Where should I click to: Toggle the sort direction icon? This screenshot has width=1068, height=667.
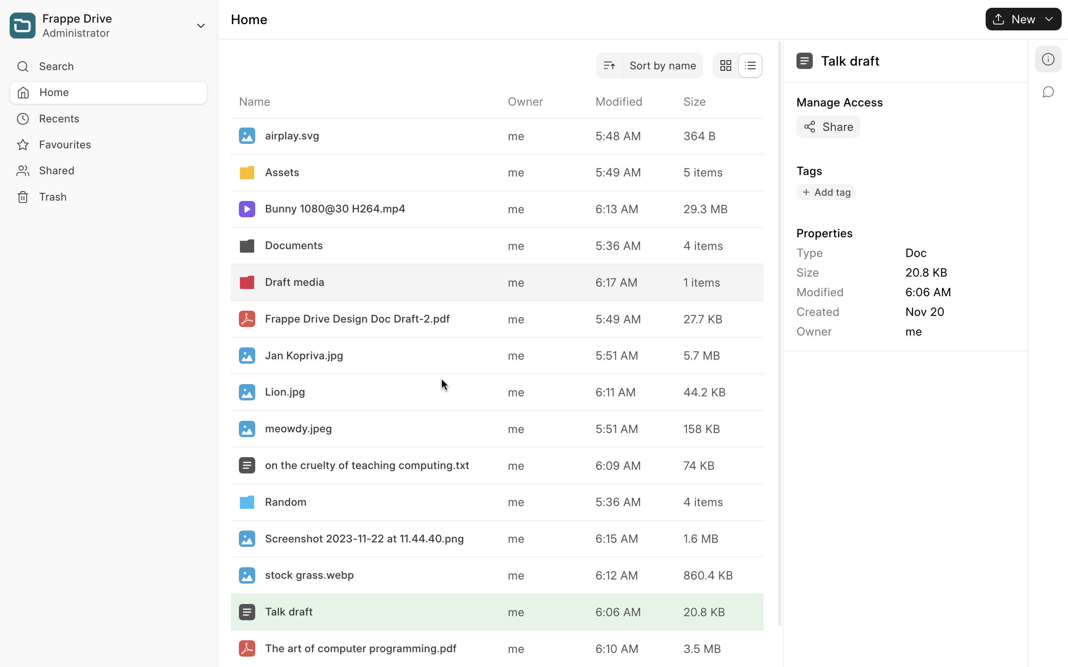(x=609, y=66)
